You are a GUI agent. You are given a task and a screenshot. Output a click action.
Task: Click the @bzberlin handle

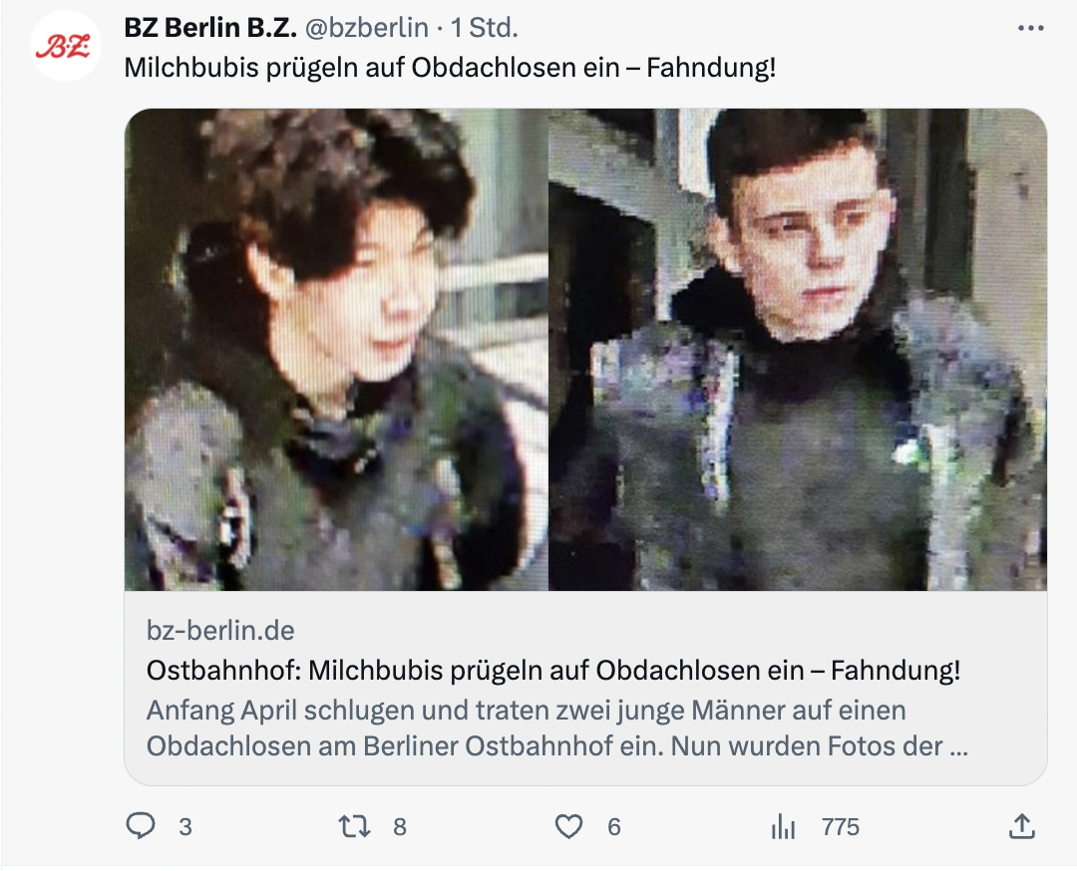pyautogui.click(x=366, y=28)
